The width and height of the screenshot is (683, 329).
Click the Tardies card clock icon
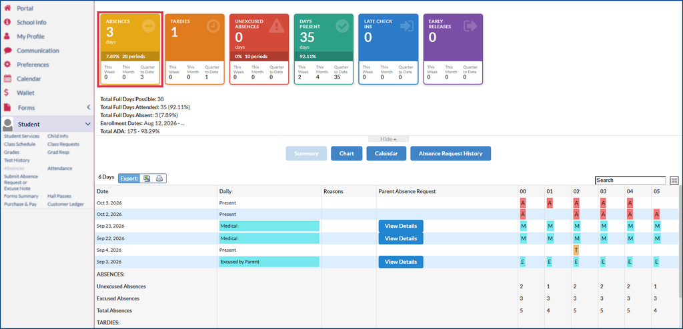pyautogui.click(x=213, y=27)
